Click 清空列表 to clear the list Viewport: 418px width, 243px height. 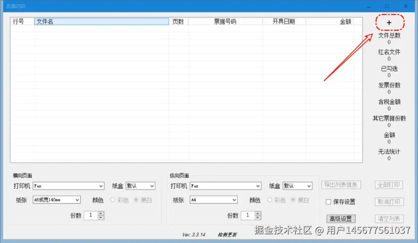(389, 219)
